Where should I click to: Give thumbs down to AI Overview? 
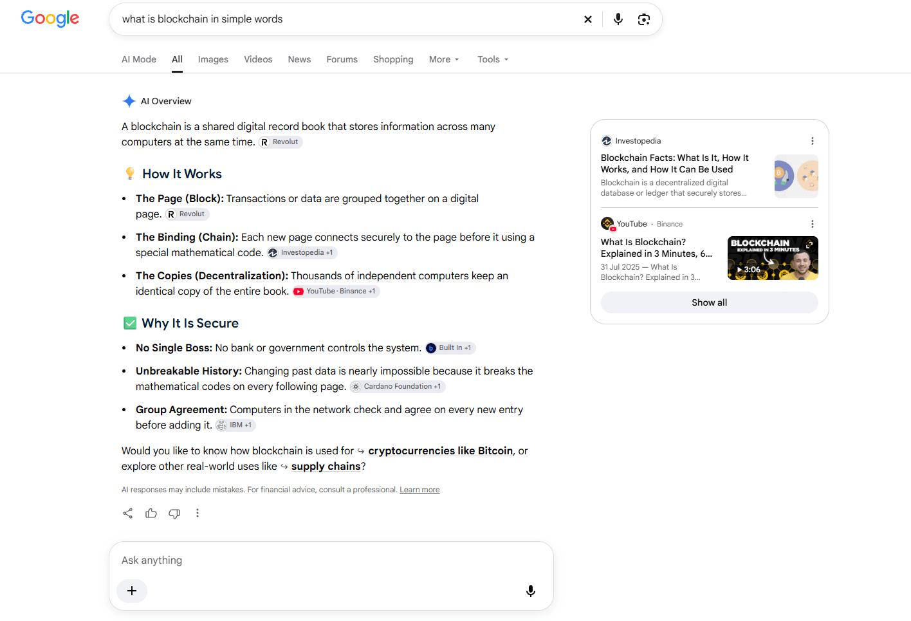(x=174, y=513)
